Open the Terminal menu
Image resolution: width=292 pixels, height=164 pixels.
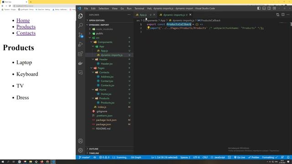(139, 8)
